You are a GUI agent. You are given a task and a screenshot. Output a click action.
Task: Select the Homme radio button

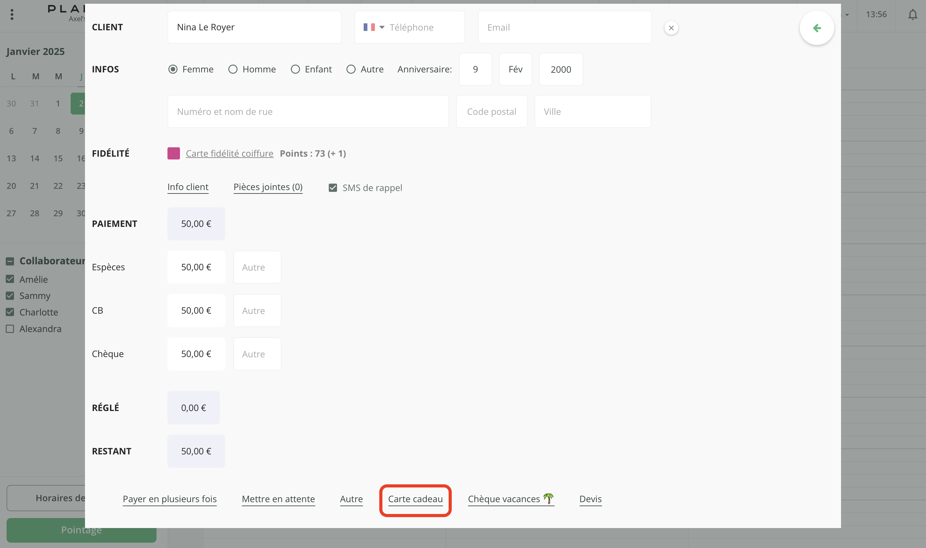(x=233, y=69)
